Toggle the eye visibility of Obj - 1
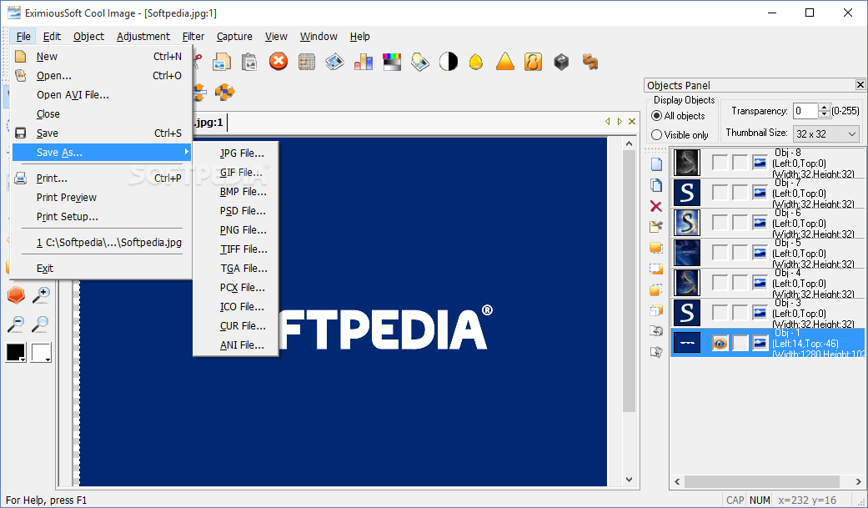The height and width of the screenshot is (508, 868). click(720, 343)
